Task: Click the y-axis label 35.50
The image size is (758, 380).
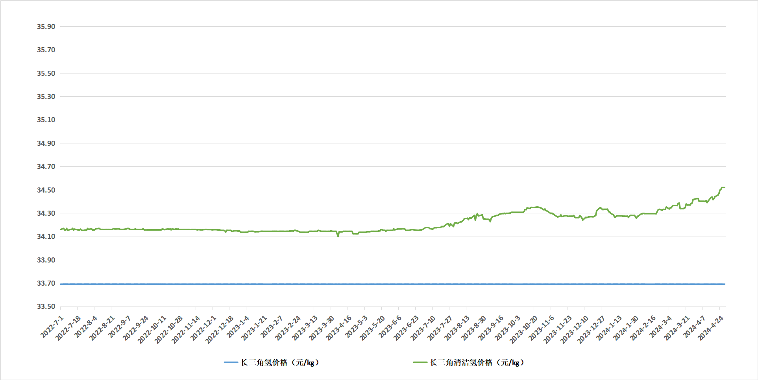Action: pyautogui.click(x=46, y=73)
